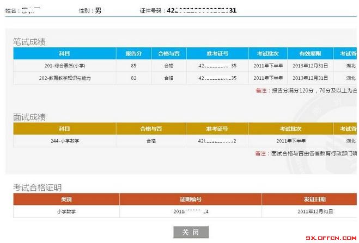The image size is (359, 243).
Task: Click 合格 in the 201-综合素质 row
Action: pos(169,66)
